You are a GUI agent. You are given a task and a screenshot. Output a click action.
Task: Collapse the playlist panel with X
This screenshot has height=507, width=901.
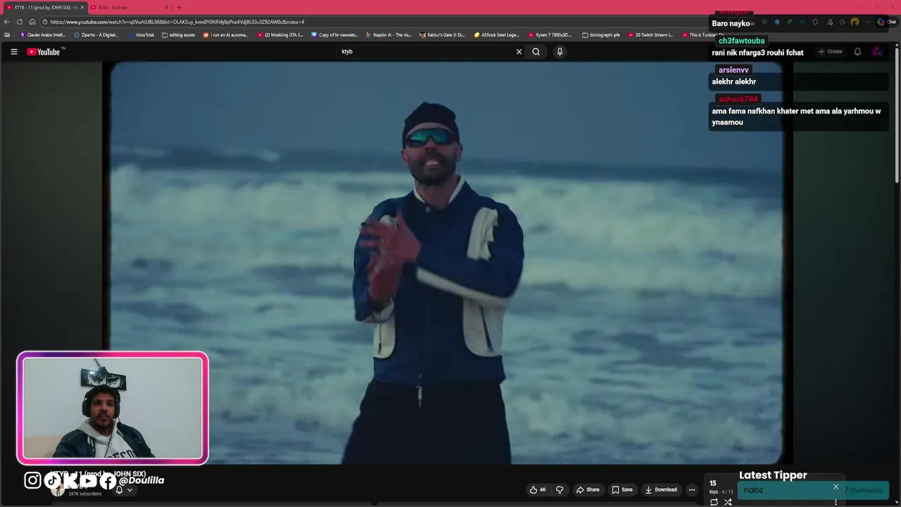[836, 487]
